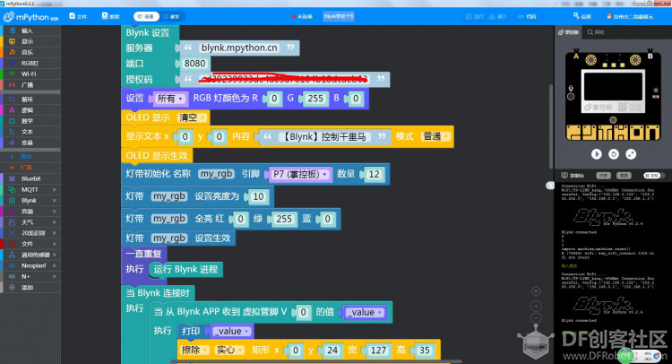The image size is (672, 364).
Task: Open the 擦除 dropdown in rectangle block
Action: (x=194, y=350)
